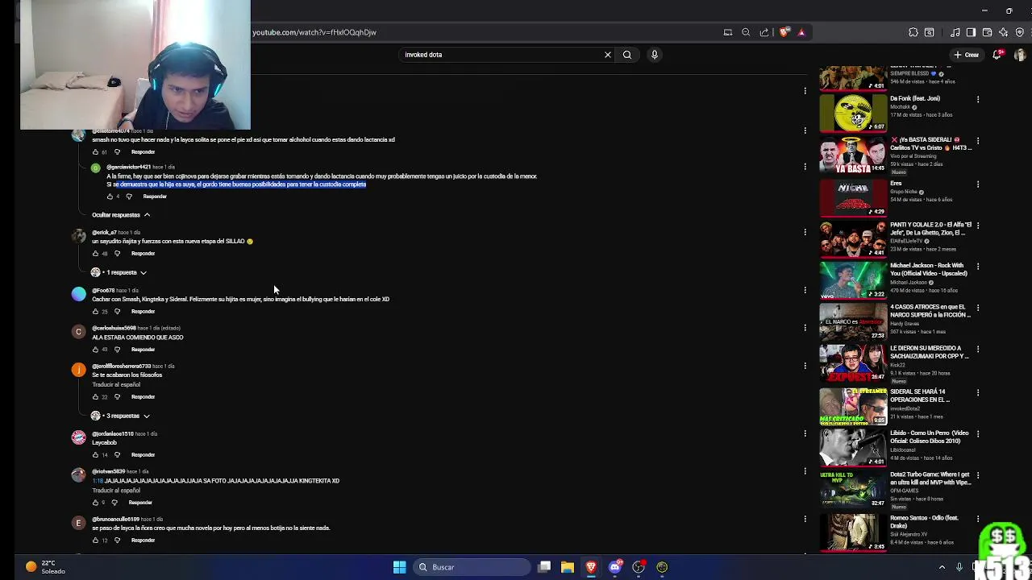Viewport: 1032px width, 580px height.
Task: Open the Crear button menu
Action: point(966,55)
